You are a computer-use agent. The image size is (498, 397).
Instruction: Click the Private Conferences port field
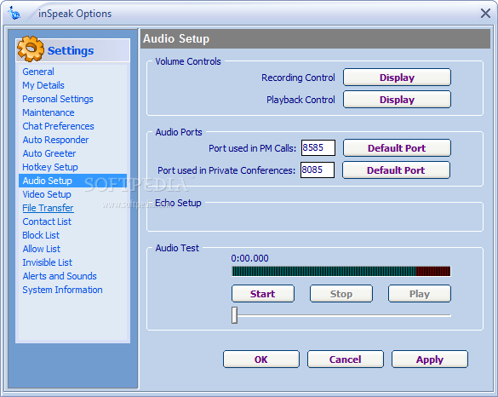coord(318,170)
